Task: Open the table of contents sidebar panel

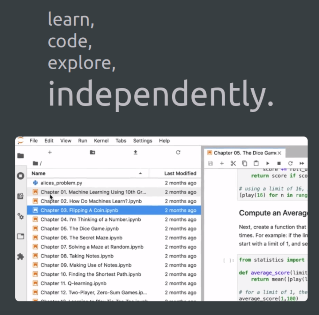Action: 20,196
